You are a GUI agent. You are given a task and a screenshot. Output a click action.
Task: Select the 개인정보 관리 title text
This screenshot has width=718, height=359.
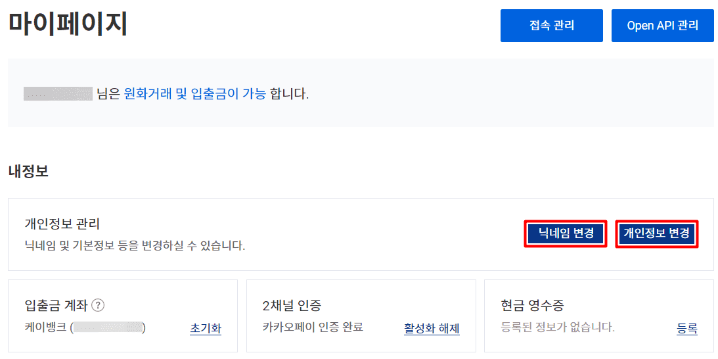click(62, 224)
